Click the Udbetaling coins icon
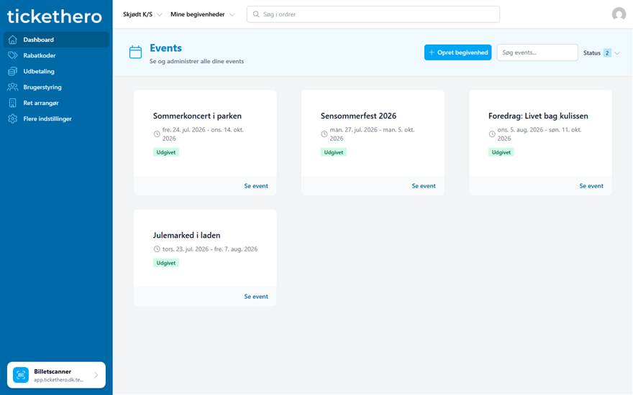The image size is (633, 395). click(x=12, y=71)
